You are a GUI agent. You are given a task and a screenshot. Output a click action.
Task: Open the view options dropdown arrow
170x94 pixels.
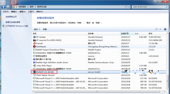(160, 29)
